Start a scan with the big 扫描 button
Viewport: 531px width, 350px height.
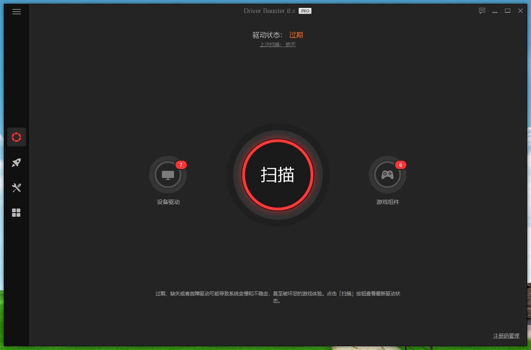click(x=278, y=175)
